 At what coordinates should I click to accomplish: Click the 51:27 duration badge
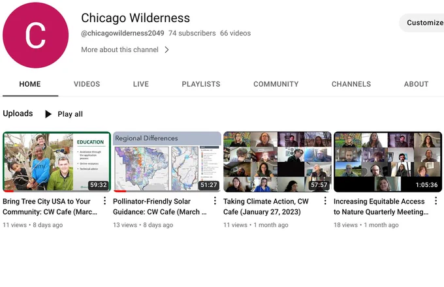pyautogui.click(x=209, y=185)
